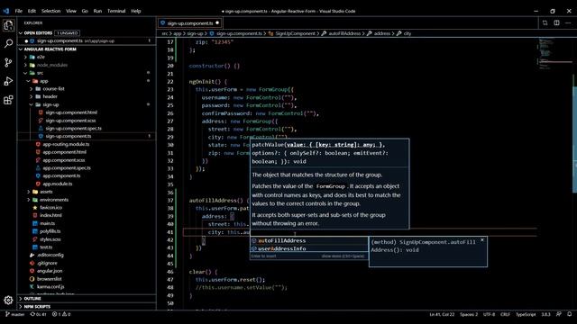Open the Run menu
Image resolution: width=577 pixels, height=324 pixels.
tap(97, 11)
